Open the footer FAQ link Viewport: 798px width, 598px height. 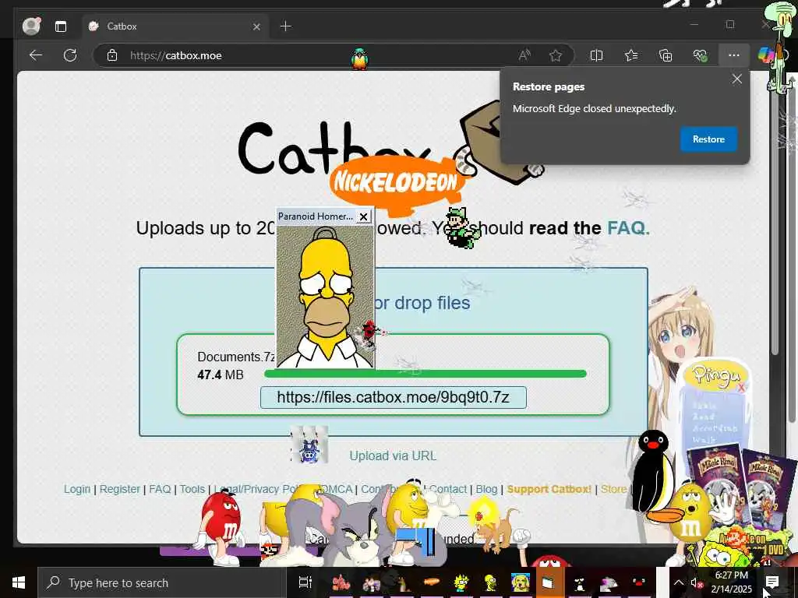160,489
